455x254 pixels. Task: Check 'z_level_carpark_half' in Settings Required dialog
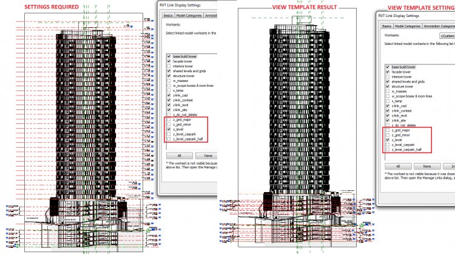169,139
